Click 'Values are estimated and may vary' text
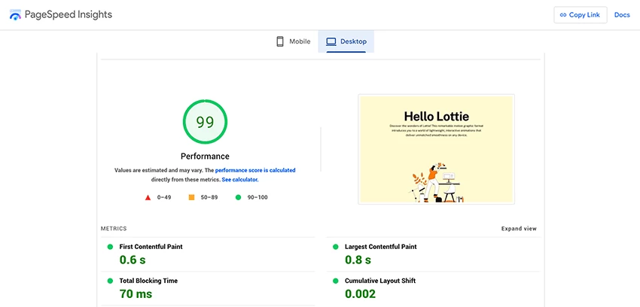 (x=158, y=170)
